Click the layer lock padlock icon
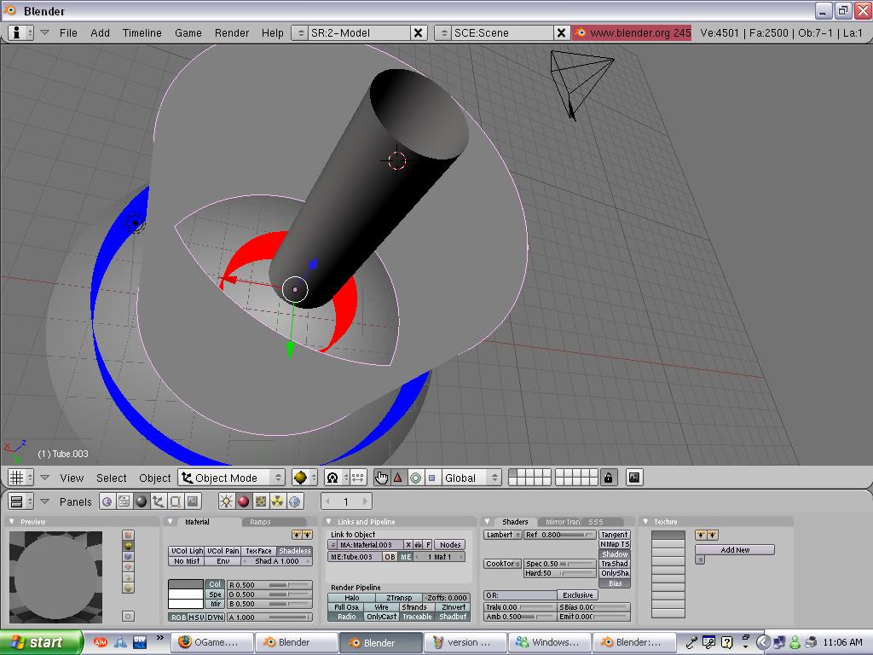The height and width of the screenshot is (655, 873). tap(608, 478)
